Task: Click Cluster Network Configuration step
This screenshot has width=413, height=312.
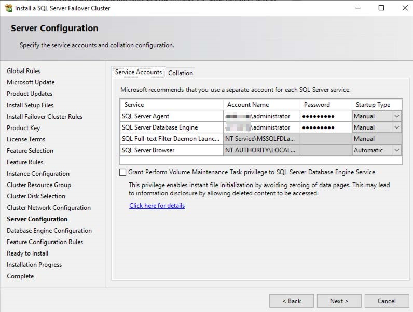Action: click(x=49, y=208)
